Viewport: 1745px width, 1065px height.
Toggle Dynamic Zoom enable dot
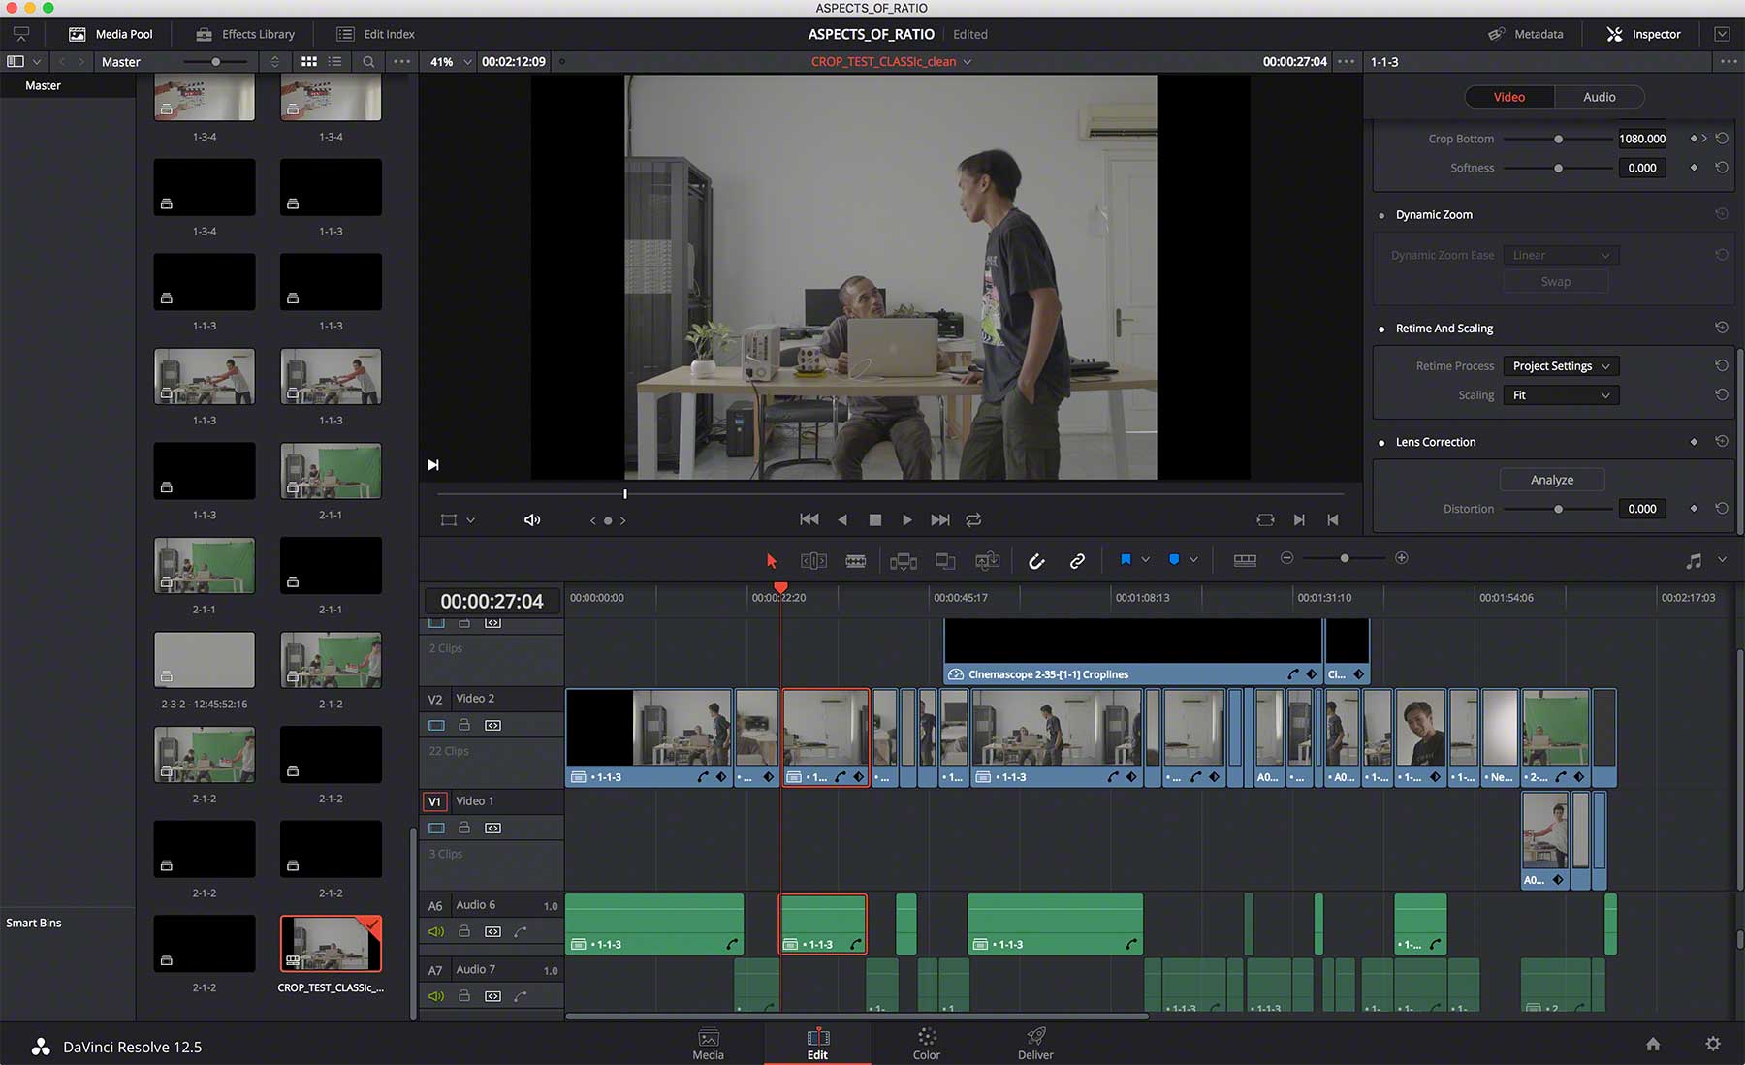click(1381, 216)
